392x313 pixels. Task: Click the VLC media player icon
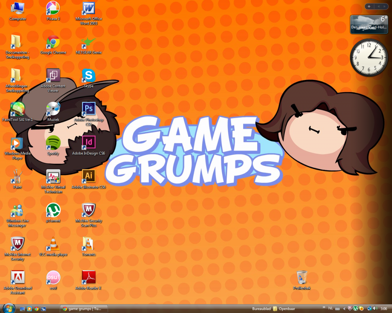point(53,244)
